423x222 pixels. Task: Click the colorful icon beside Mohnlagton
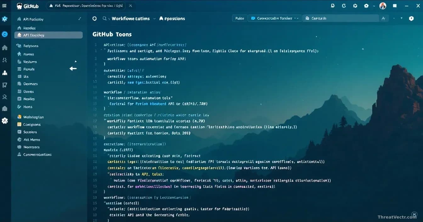click(x=20, y=117)
